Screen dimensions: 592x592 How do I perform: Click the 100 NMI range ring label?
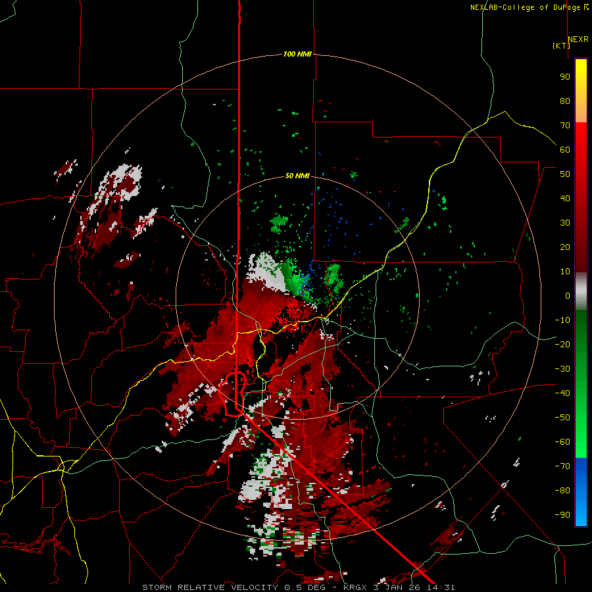[297, 54]
